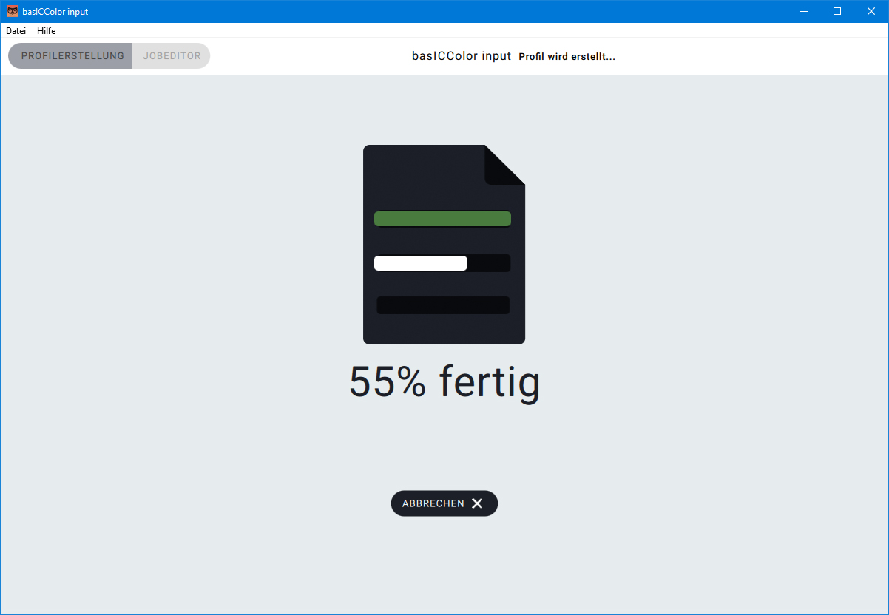
Task: Click the empty black bottom progress bar
Action: pos(443,305)
